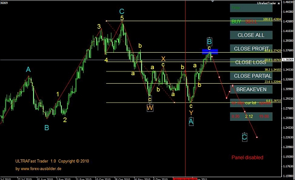
Task: Click the 23.6 1.32046 Fibonacci level label
Action: [273, 82]
